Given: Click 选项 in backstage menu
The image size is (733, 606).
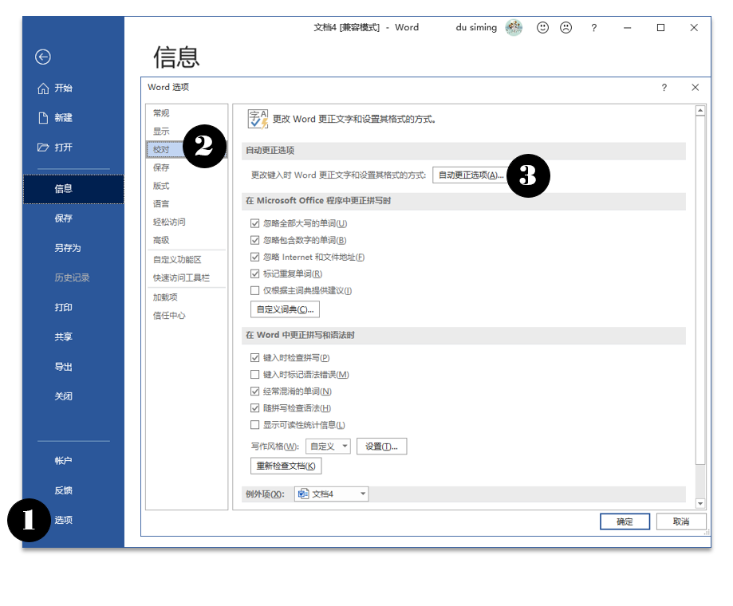Looking at the screenshot, I should pos(73,520).
